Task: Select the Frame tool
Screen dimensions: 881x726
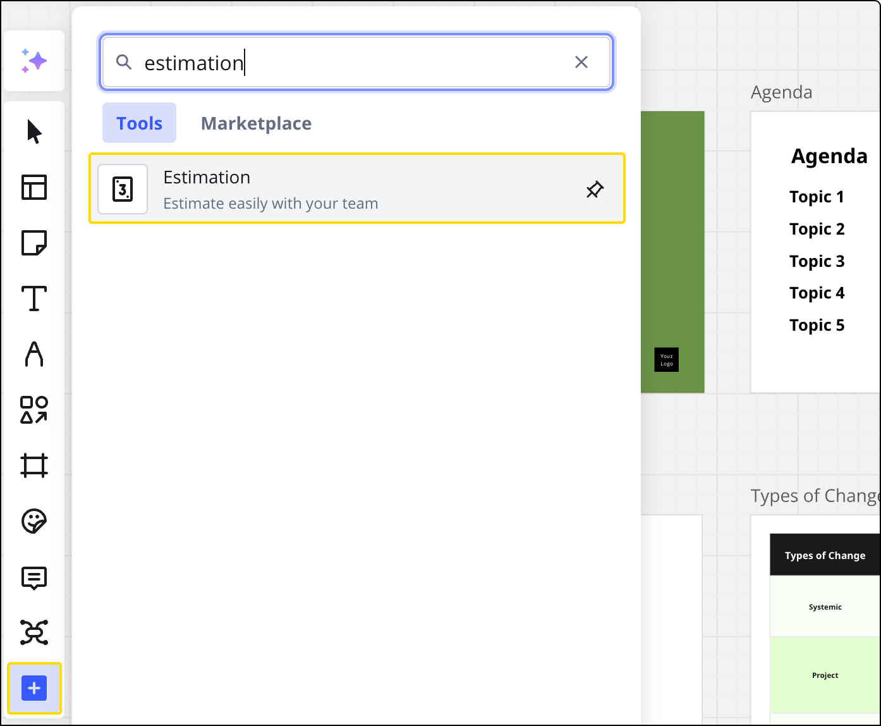Action: [34, 465]
